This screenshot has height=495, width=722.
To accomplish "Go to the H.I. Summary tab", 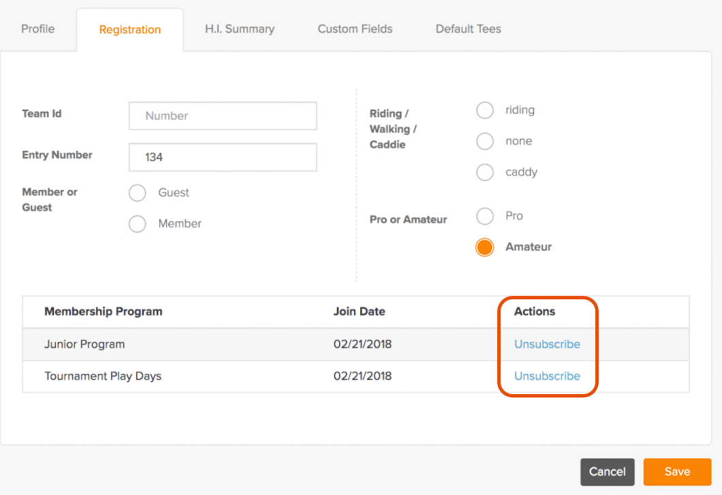I will pyautogui.click(x=240, y=29).
